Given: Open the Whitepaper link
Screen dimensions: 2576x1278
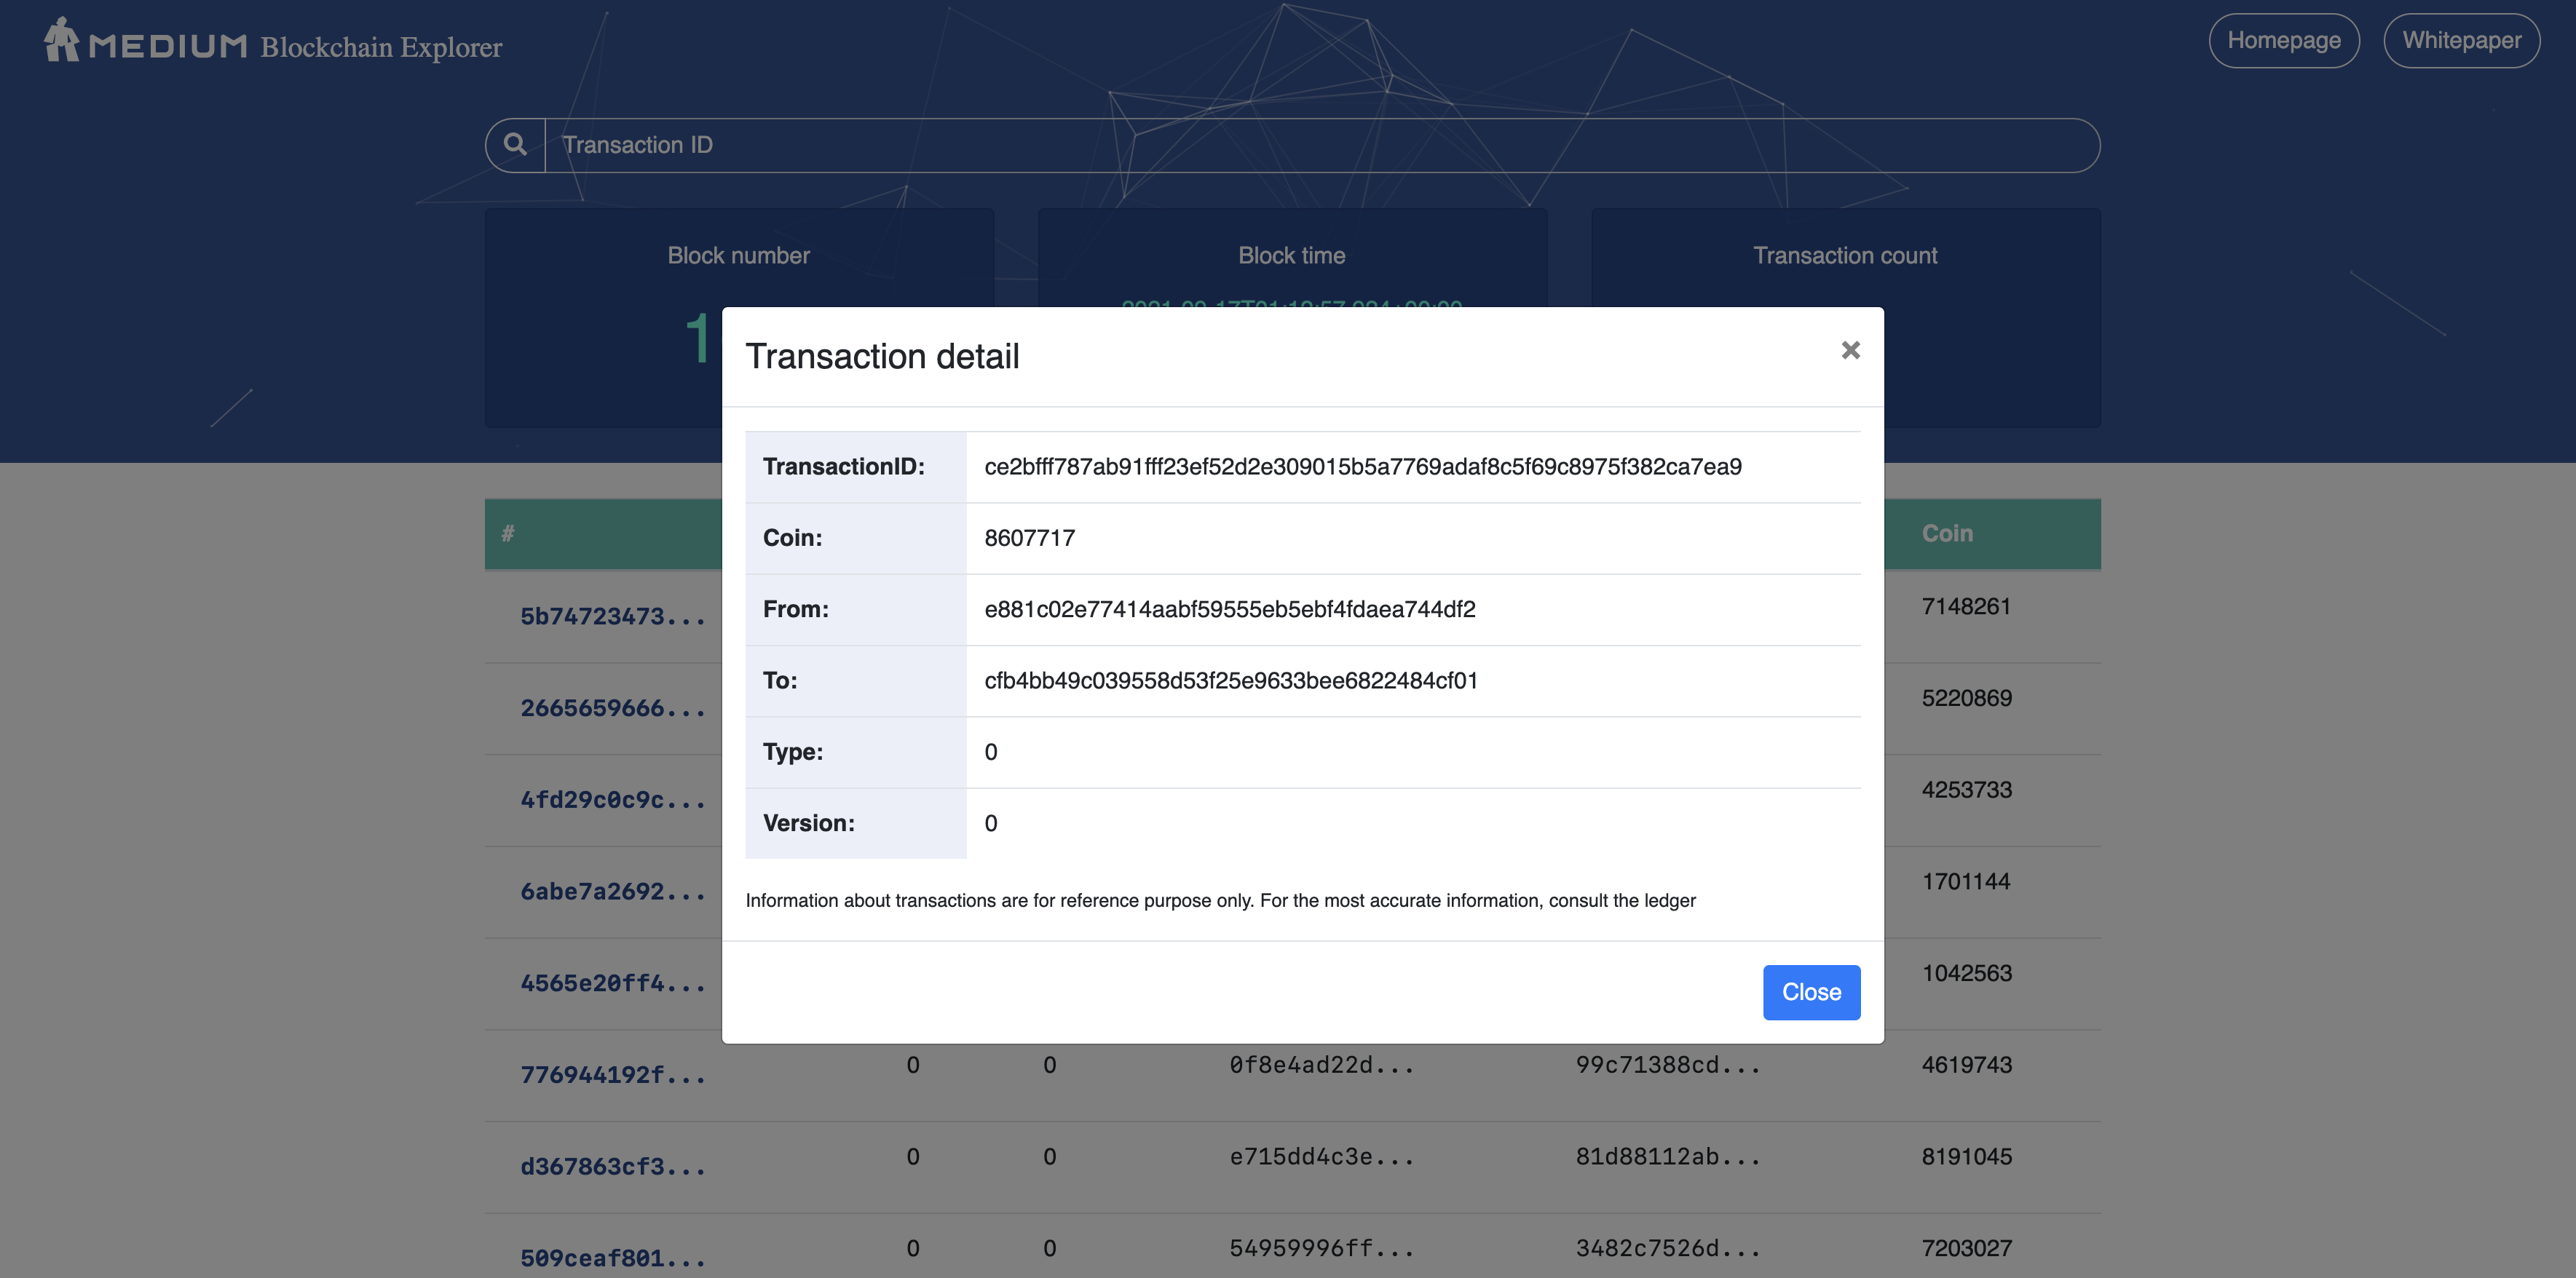Looking at the screenshot, I should 2461,41.
